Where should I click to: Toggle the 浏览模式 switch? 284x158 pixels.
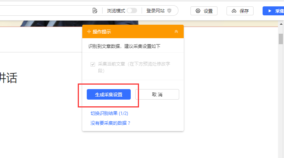coord(132,11)
